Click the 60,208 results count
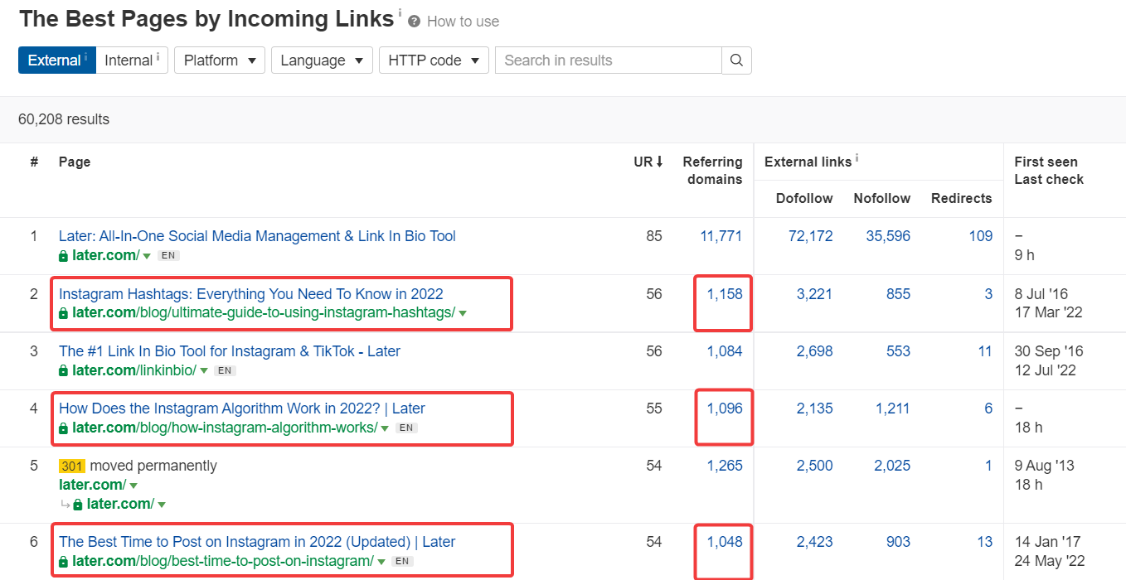 [64, 119]
